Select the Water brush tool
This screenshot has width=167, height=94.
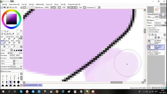tap(18, 38)
